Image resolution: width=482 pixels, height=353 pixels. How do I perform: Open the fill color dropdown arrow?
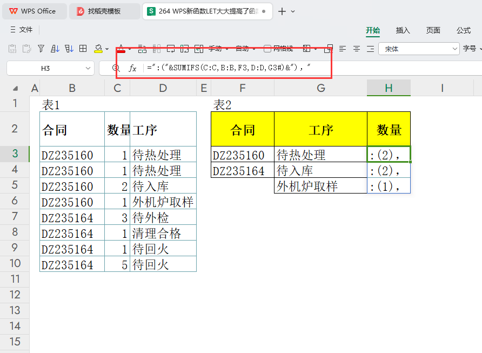click(107, 49)
